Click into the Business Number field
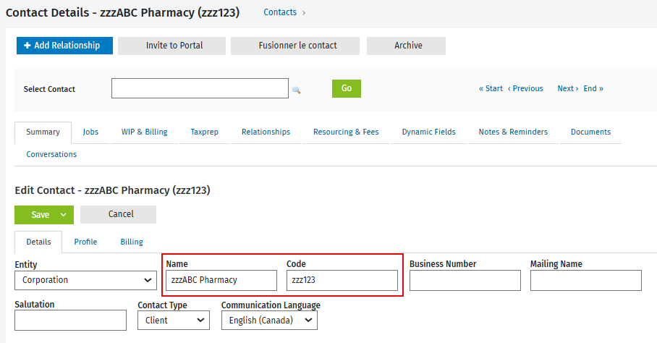Image resolution: width=657 pixels, height=343 pixels. tap(465, 281)
